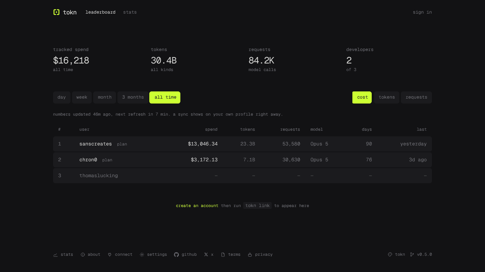Click the spend column header
485x272 pixels.
pos(211,130)
